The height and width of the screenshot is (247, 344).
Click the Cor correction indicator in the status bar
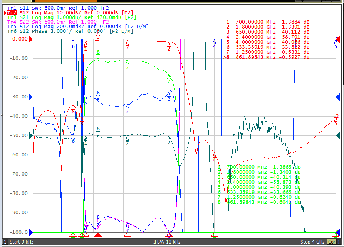(332, 242)
